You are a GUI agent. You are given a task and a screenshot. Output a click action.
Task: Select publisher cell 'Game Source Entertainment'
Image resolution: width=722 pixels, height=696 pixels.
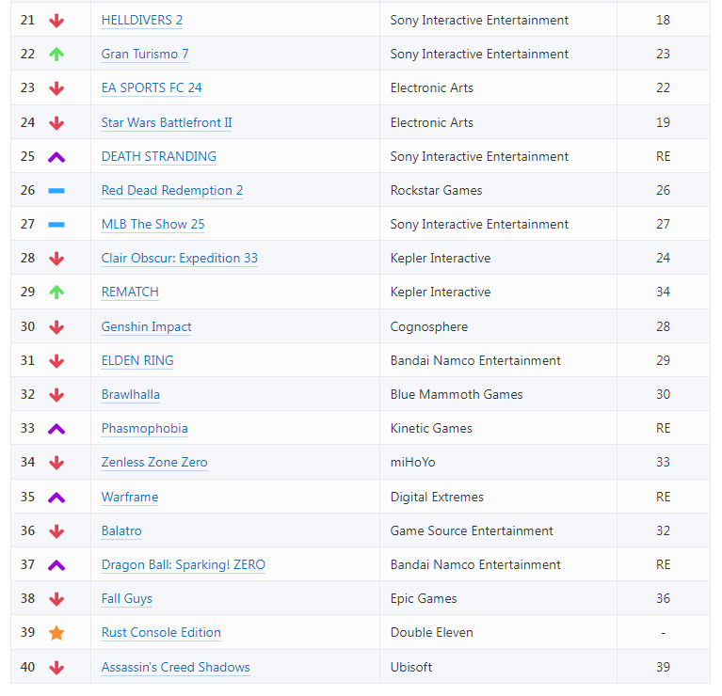pos(498,530)
